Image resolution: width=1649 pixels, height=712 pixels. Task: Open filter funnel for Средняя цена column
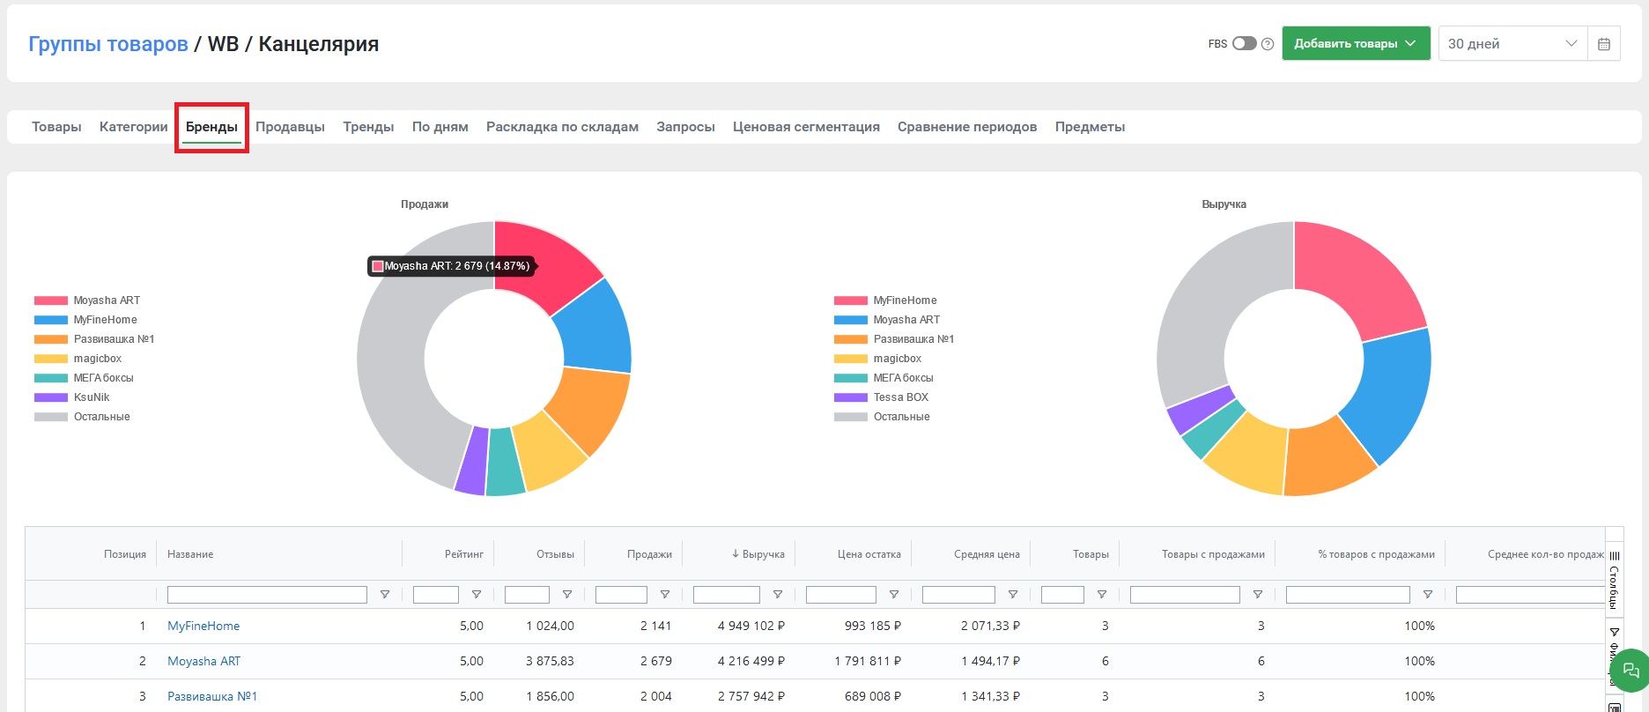pos(1013,595)
